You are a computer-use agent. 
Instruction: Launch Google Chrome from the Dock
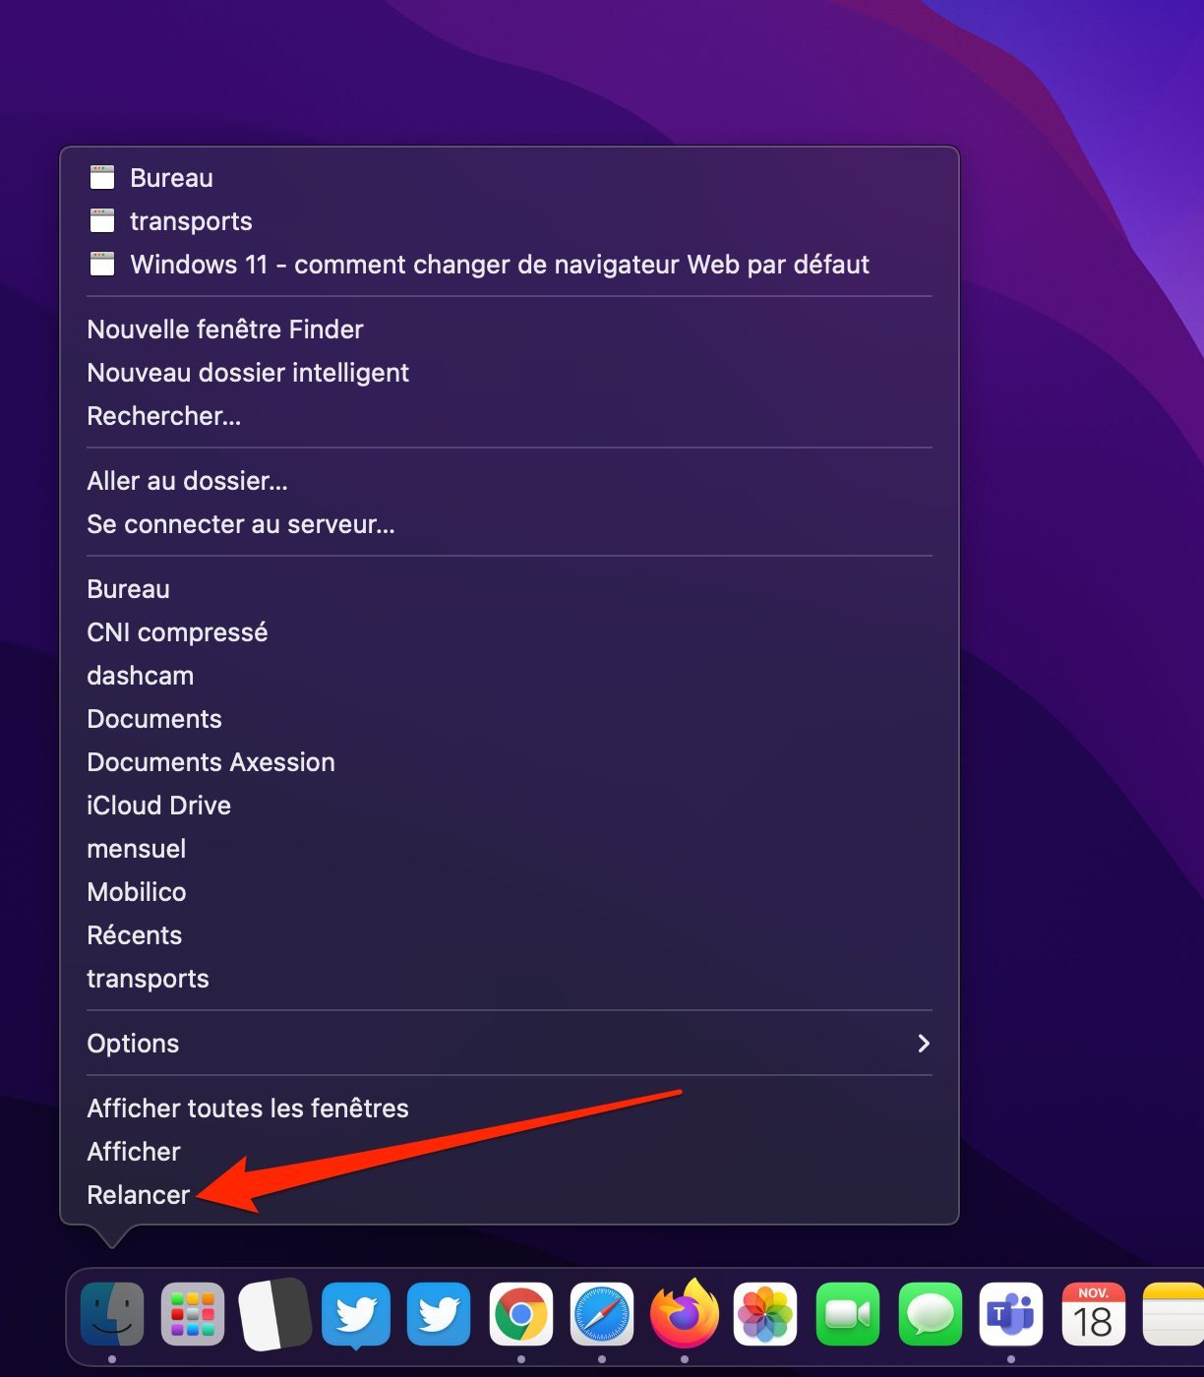click(x=520, y=1314)
